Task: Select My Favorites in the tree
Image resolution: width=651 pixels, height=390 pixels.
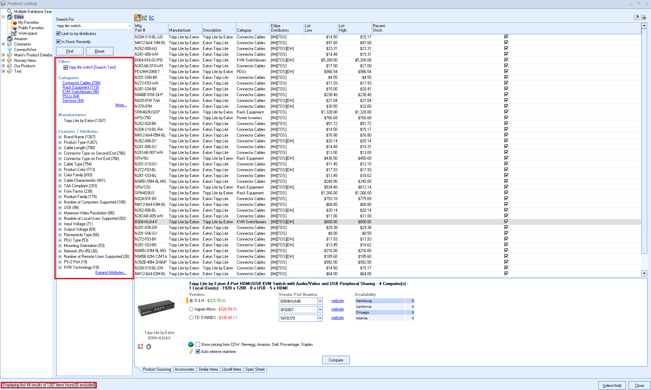Action: point(29,22)
